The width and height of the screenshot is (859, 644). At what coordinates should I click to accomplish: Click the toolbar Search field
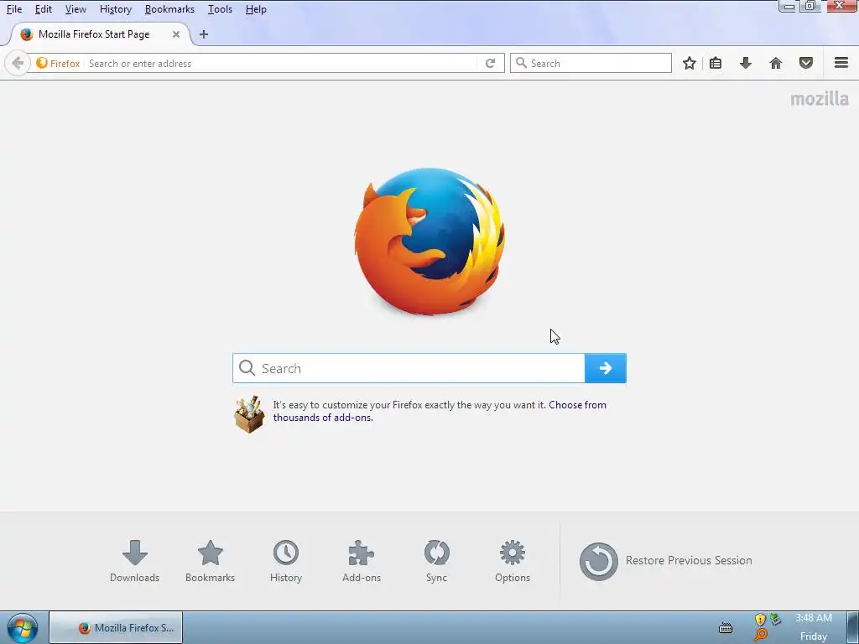click(x=591, y=63)
